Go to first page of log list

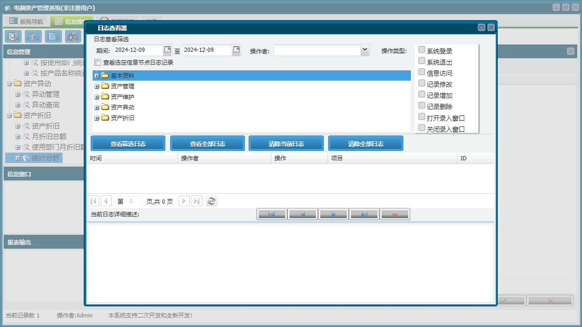pyautogui.click(x=93, y=201)
